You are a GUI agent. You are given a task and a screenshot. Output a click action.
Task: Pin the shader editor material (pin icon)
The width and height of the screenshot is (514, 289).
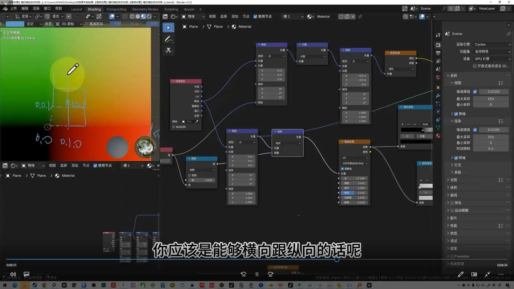(360, 17)
